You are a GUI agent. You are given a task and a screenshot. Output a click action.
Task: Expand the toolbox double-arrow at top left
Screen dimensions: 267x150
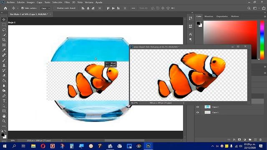(2, 12)
